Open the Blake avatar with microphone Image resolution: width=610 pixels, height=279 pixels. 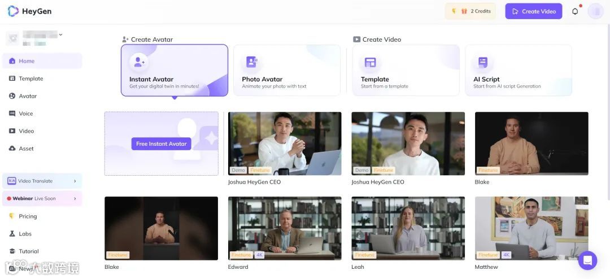click(x=161, y=228)
